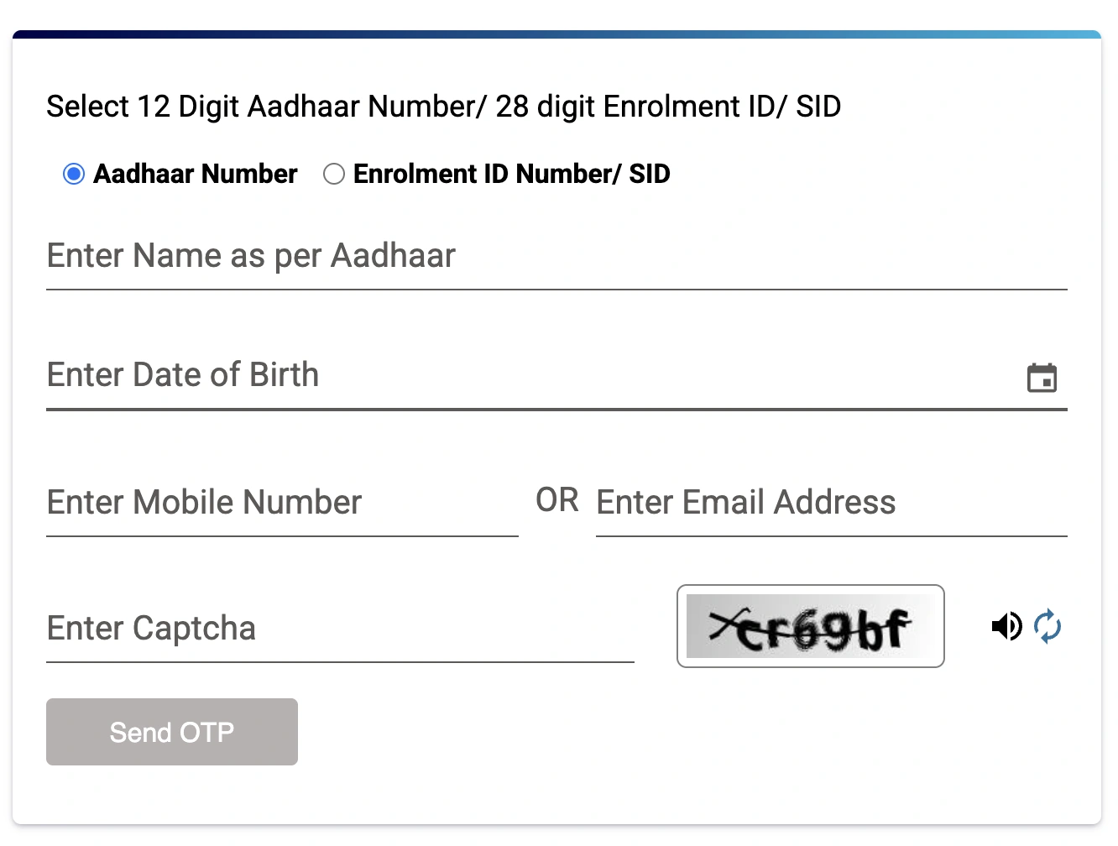This screenshot has width=1118, height=846.
Task: Switch selection back to Aadhaar Number
Action: [73, 174]
